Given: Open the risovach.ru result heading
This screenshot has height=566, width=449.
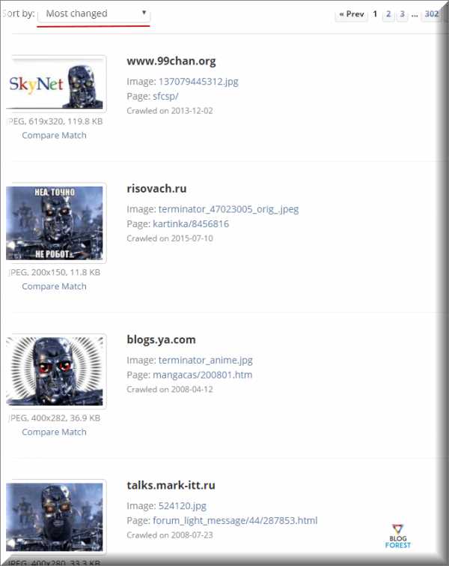Looking at the screenshot, I should (156, 188).
